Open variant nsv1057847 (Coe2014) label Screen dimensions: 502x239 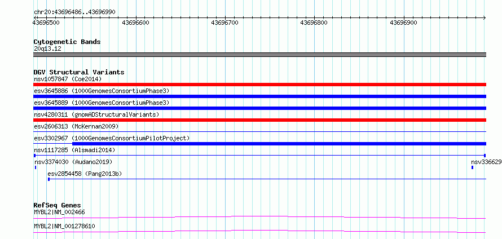click(68, 79)
